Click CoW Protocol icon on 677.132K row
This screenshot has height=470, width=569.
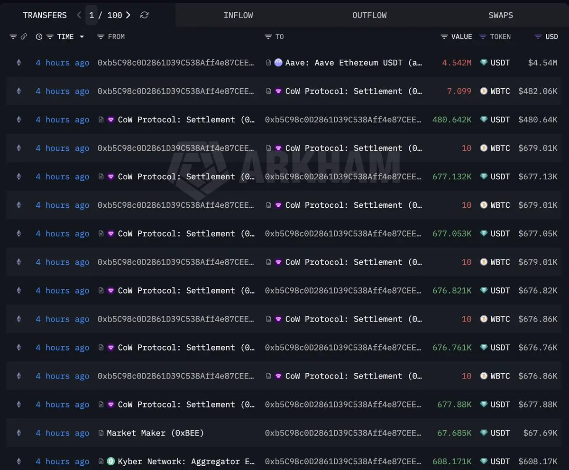pyautogui.click(x=111, y=176)
